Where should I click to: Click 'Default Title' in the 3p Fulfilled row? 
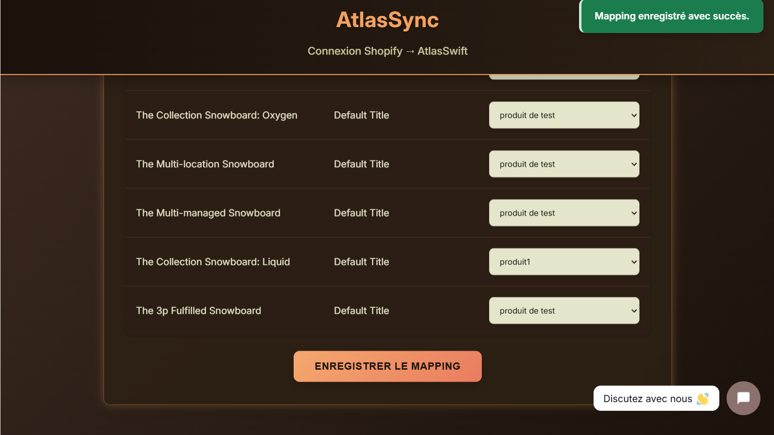(x=361, y=310)
